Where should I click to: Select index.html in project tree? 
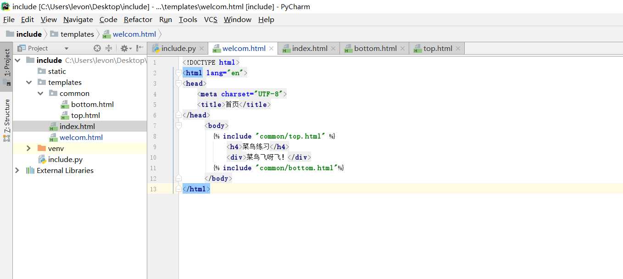tap(77, 126)
